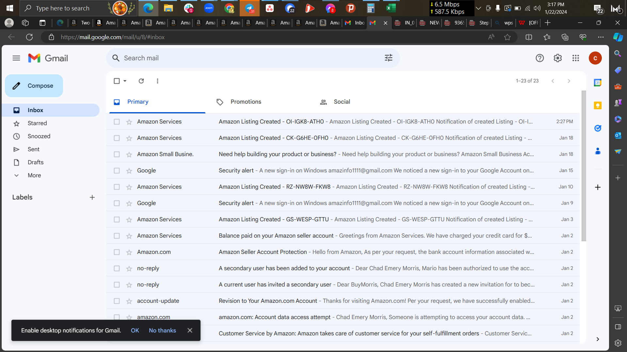Screen dimensions: 627x352
Task: Select the Jan 9 Google Security alert checkbox
Action: click(x=117, y=203)
